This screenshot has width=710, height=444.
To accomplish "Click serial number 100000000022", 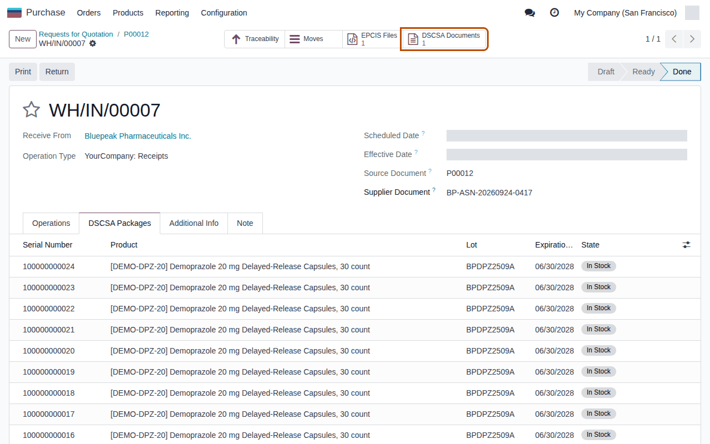I will [x=49, y=309].
